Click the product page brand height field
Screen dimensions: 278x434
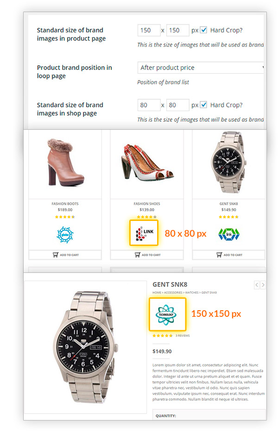[x=178, y=30]
